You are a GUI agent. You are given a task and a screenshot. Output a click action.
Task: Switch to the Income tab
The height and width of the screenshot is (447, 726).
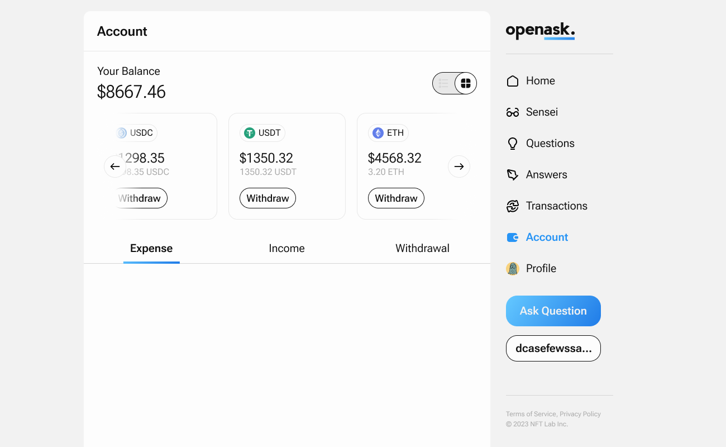[x=286, y=248]
